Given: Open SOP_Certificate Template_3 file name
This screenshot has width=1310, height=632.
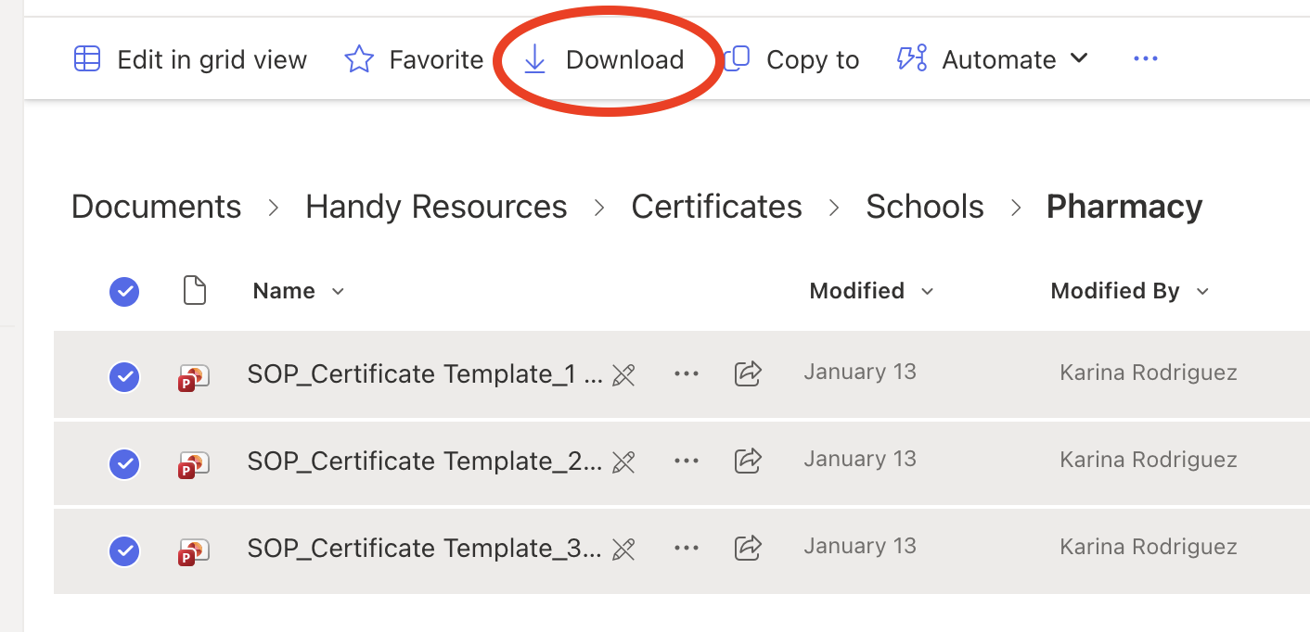Looking at the screenshot, I should tap(424, 549).
